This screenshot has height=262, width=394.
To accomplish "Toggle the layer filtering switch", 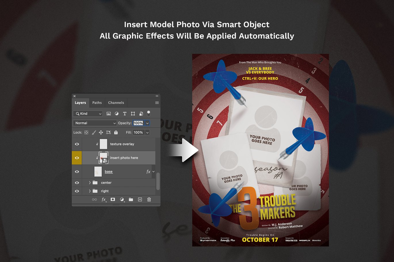I will click(x=148, y=113).
